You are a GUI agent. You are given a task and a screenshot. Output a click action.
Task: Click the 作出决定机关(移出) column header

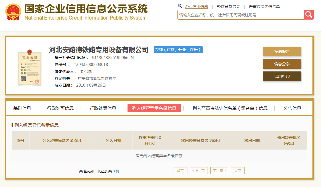point(289,141)
